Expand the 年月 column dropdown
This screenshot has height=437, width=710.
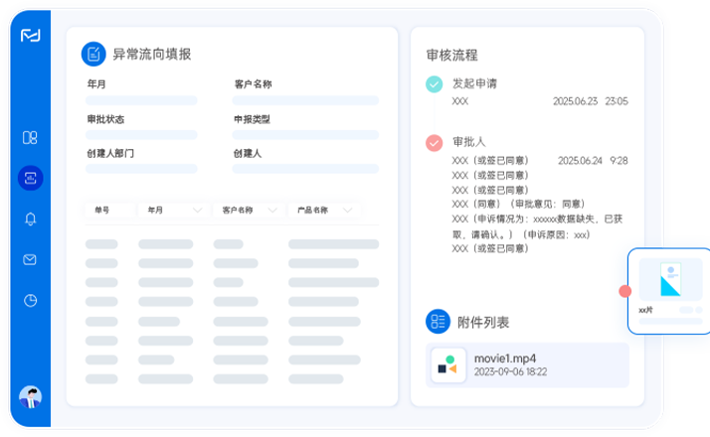click(197, 211)
